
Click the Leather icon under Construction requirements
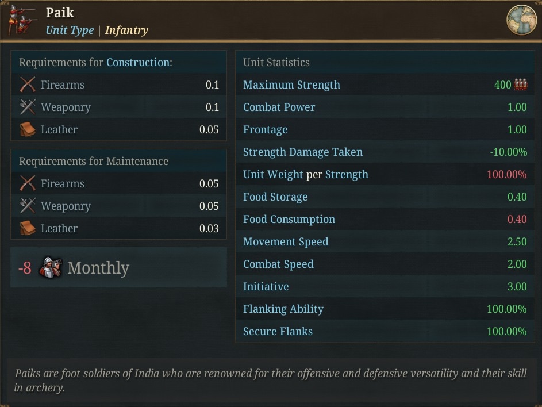point(28,129)
